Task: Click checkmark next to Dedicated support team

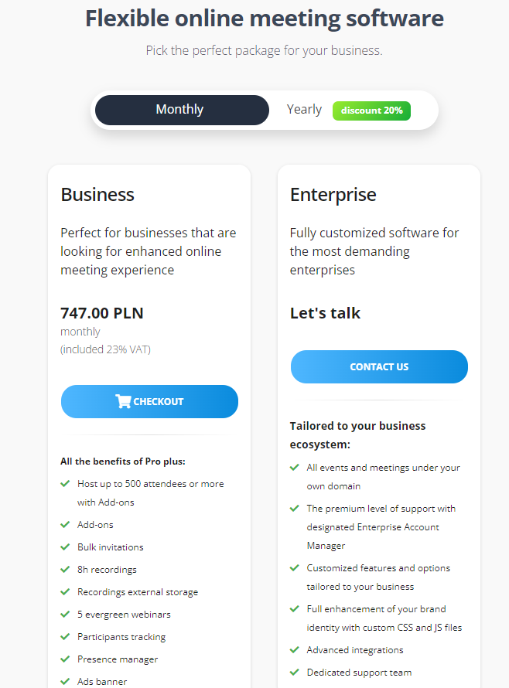Action: 295,672
